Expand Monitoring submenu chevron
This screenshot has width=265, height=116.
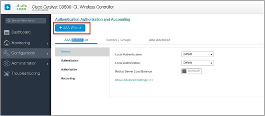click(x=48, y=44)
